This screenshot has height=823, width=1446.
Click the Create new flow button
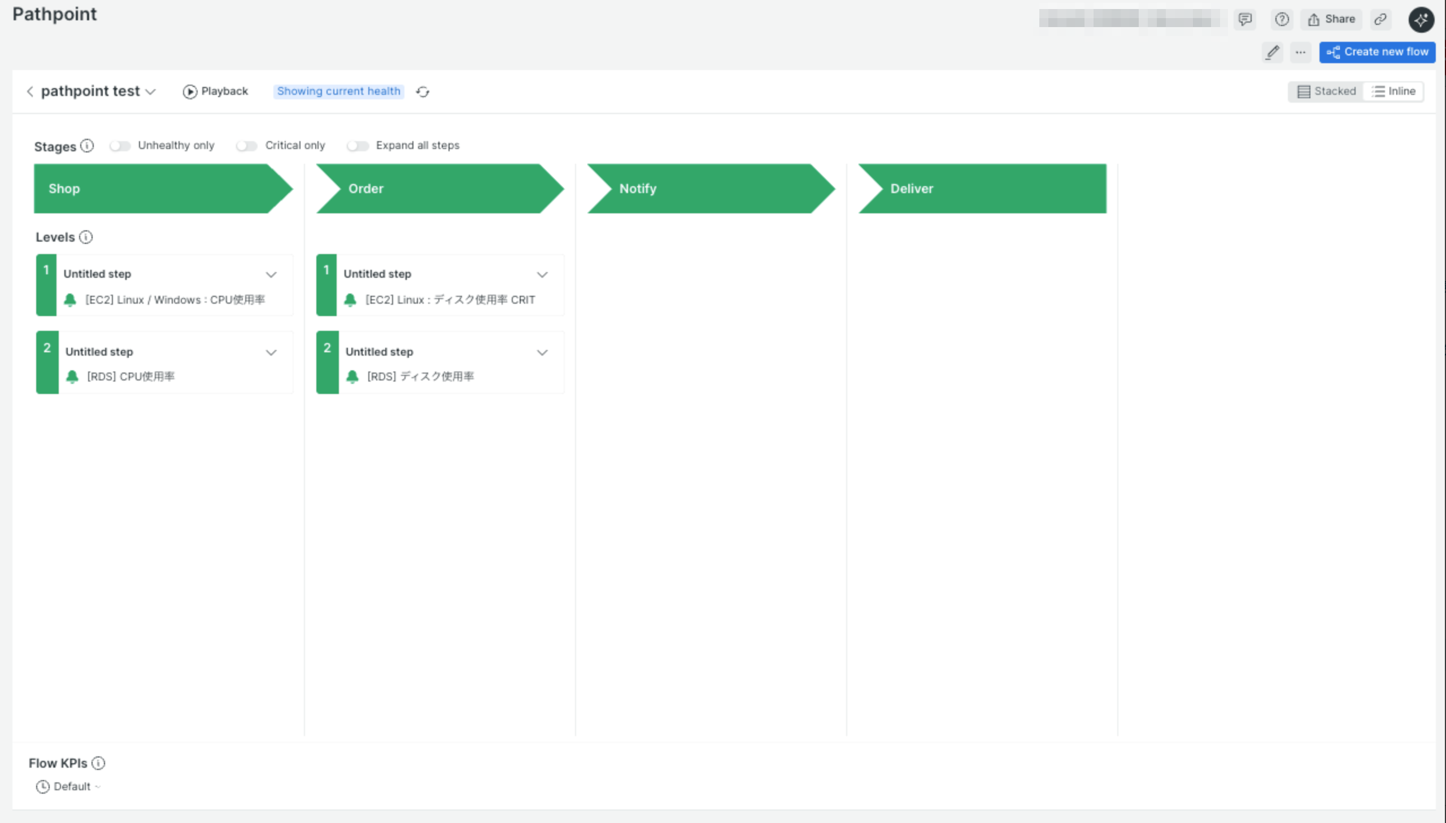coord(1377,52)
